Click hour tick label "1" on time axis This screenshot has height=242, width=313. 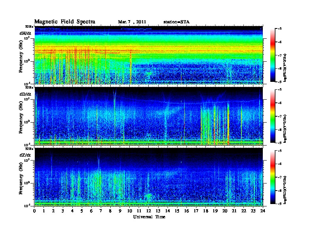(44, 211)
